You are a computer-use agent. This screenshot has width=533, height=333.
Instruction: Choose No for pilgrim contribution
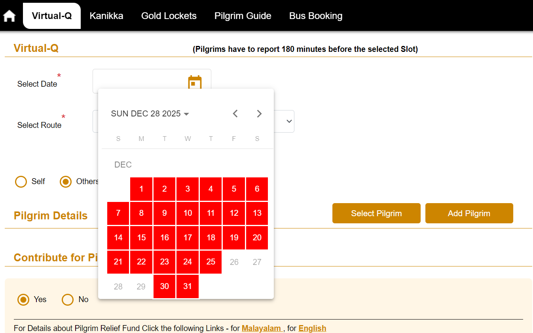click(x=68, y=300)
